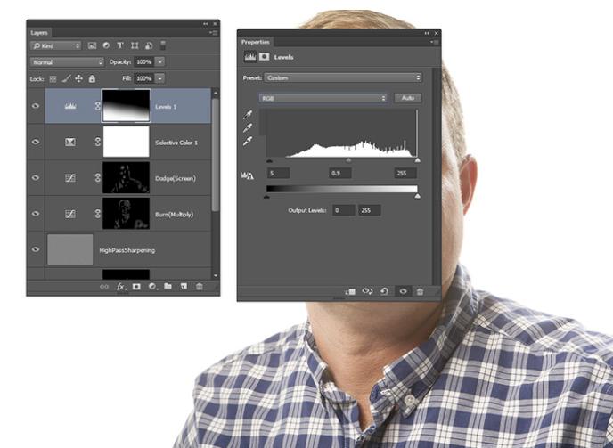The image size is (613, 448).
Task: Click the histogram warning recalculation icon
Action: coord(248,176)
